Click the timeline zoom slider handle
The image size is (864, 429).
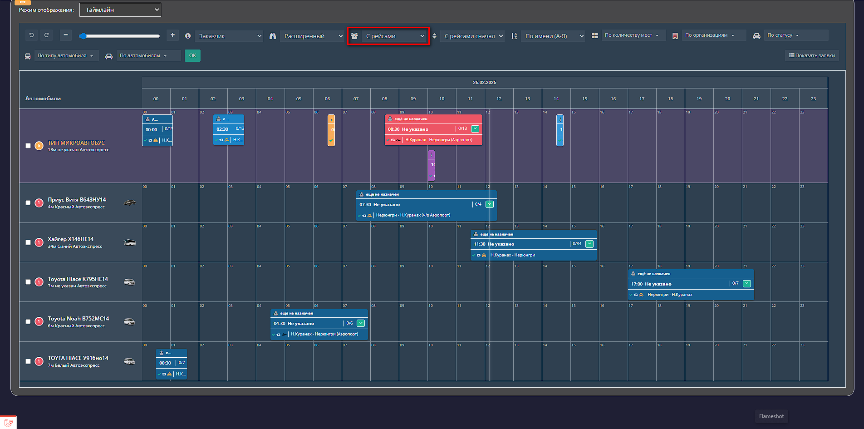coord(83,36)
